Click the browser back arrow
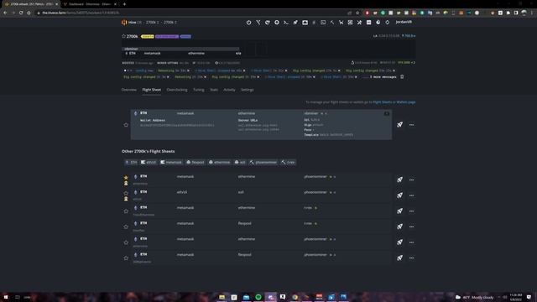The image size is (537, 302). pos(5,13)
